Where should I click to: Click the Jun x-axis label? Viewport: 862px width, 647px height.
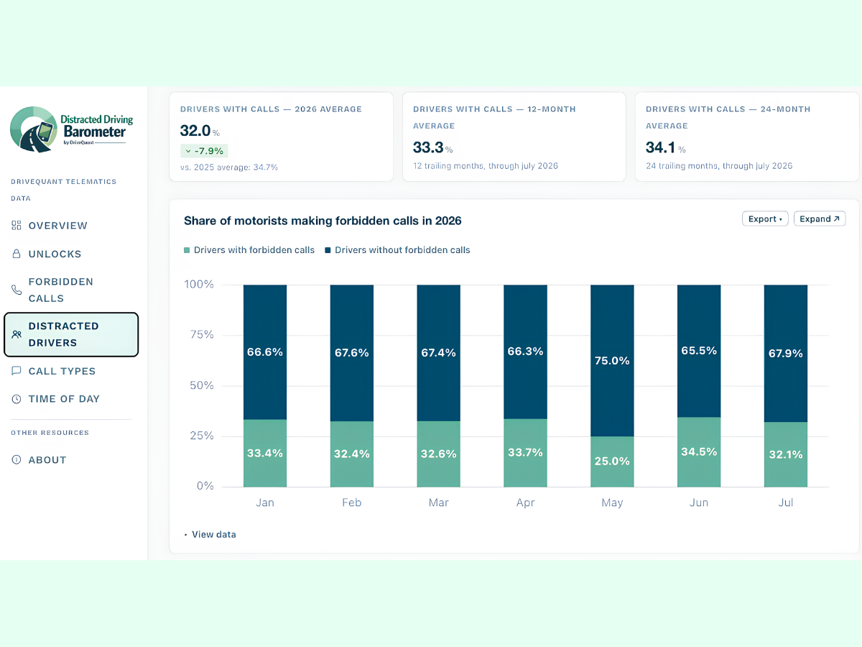tap(699, 503)
